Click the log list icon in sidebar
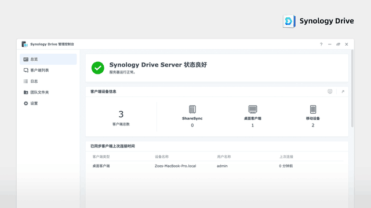The height and width of the screenshot is (208, 371). pyautogui.click(x=26, y=81)
